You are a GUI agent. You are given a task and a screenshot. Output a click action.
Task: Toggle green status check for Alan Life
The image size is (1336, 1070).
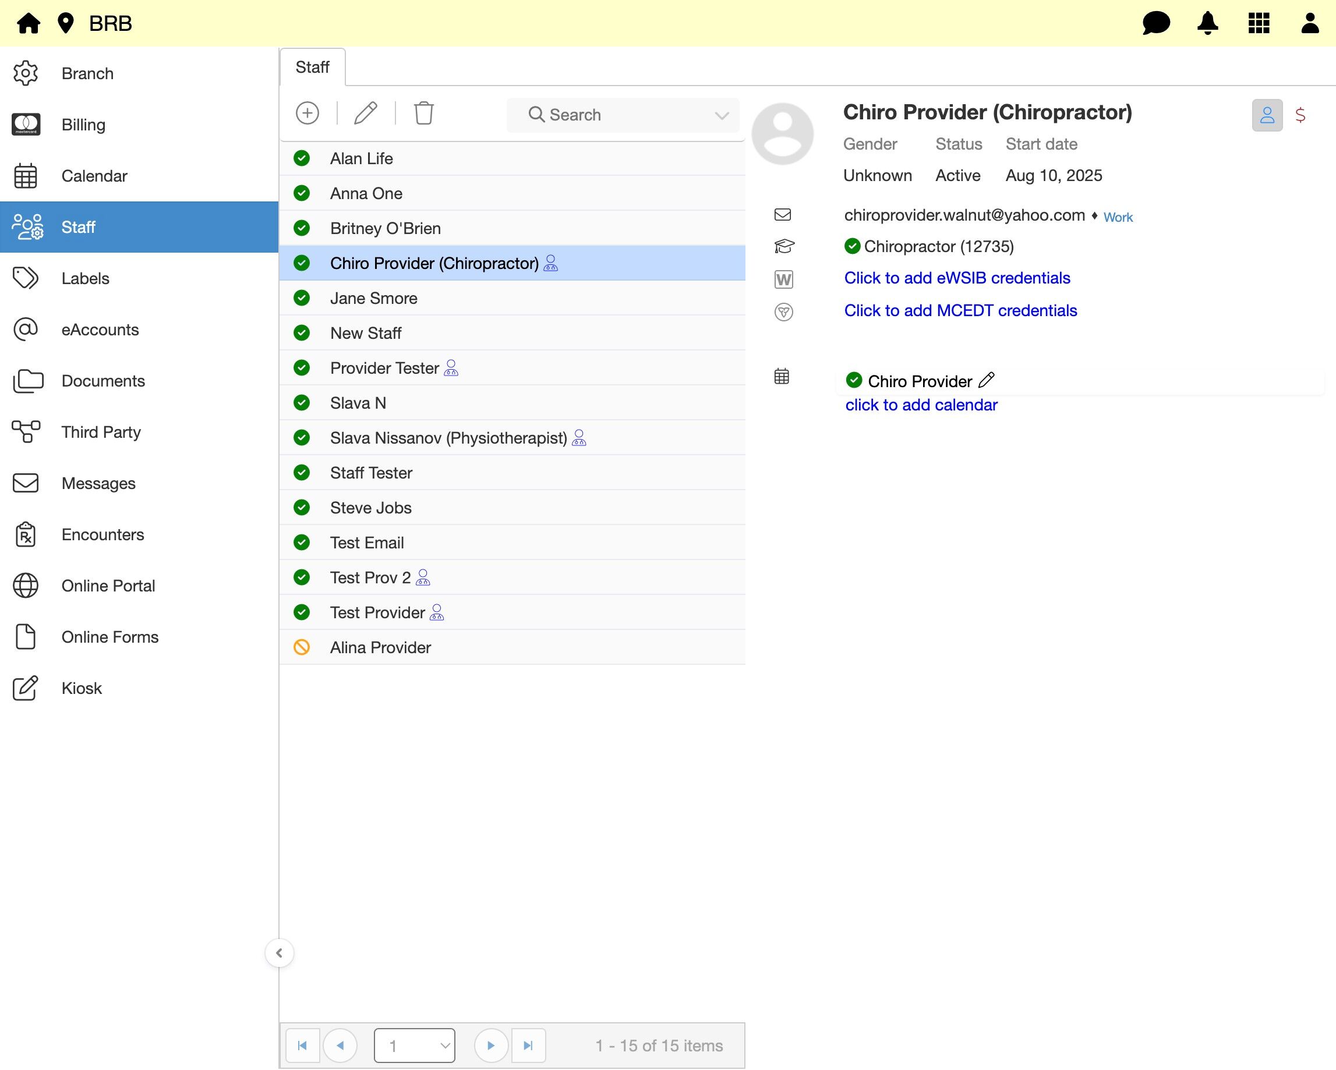[302, 158]
